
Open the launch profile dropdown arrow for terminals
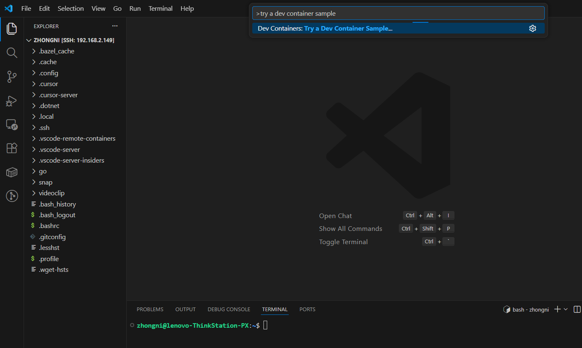tap(565, 310)
